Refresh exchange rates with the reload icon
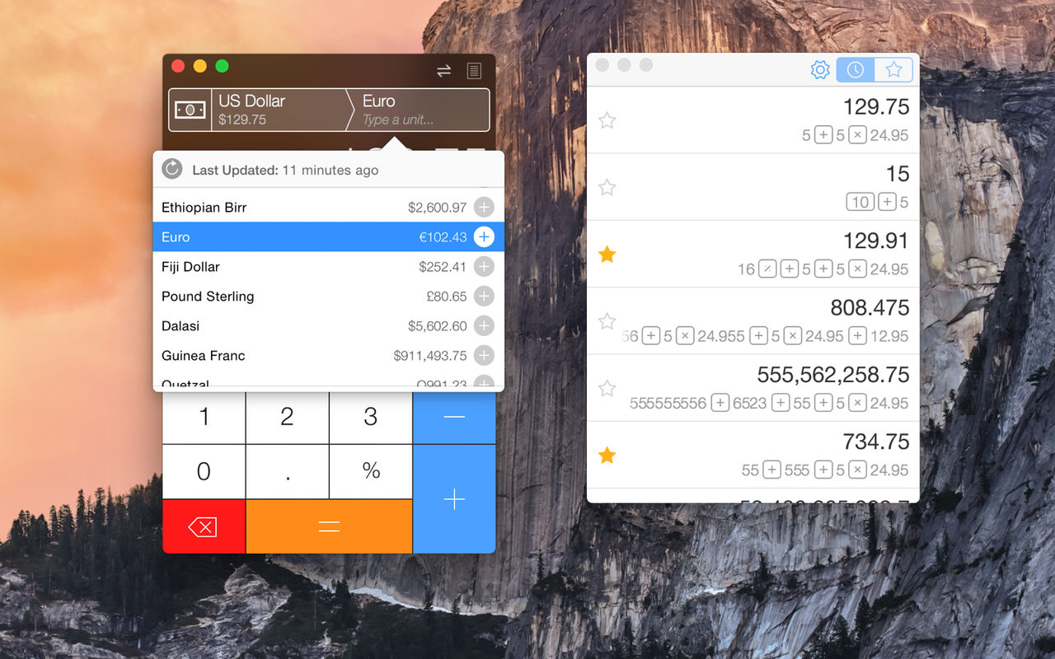This screenshot has width=1055, height=659. click(171, 169)
